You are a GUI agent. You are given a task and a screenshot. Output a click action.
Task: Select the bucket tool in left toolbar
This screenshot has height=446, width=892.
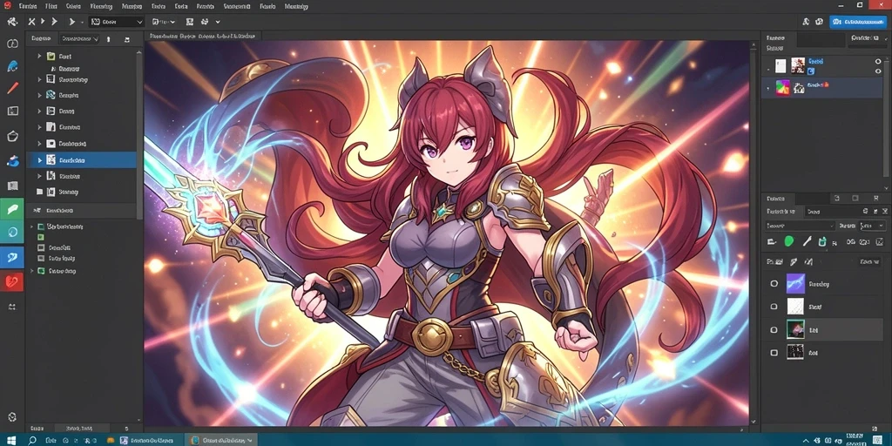coord(12,136)
